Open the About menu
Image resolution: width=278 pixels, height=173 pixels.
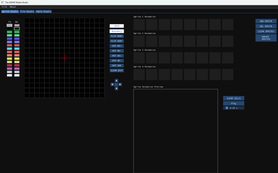pos(13,7)
